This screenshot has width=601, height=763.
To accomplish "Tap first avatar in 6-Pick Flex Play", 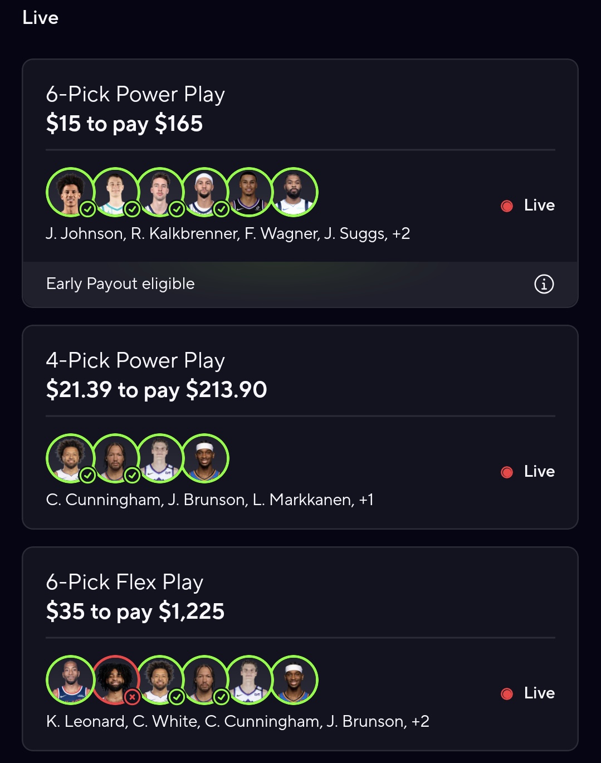I will (x=70, y=679).
